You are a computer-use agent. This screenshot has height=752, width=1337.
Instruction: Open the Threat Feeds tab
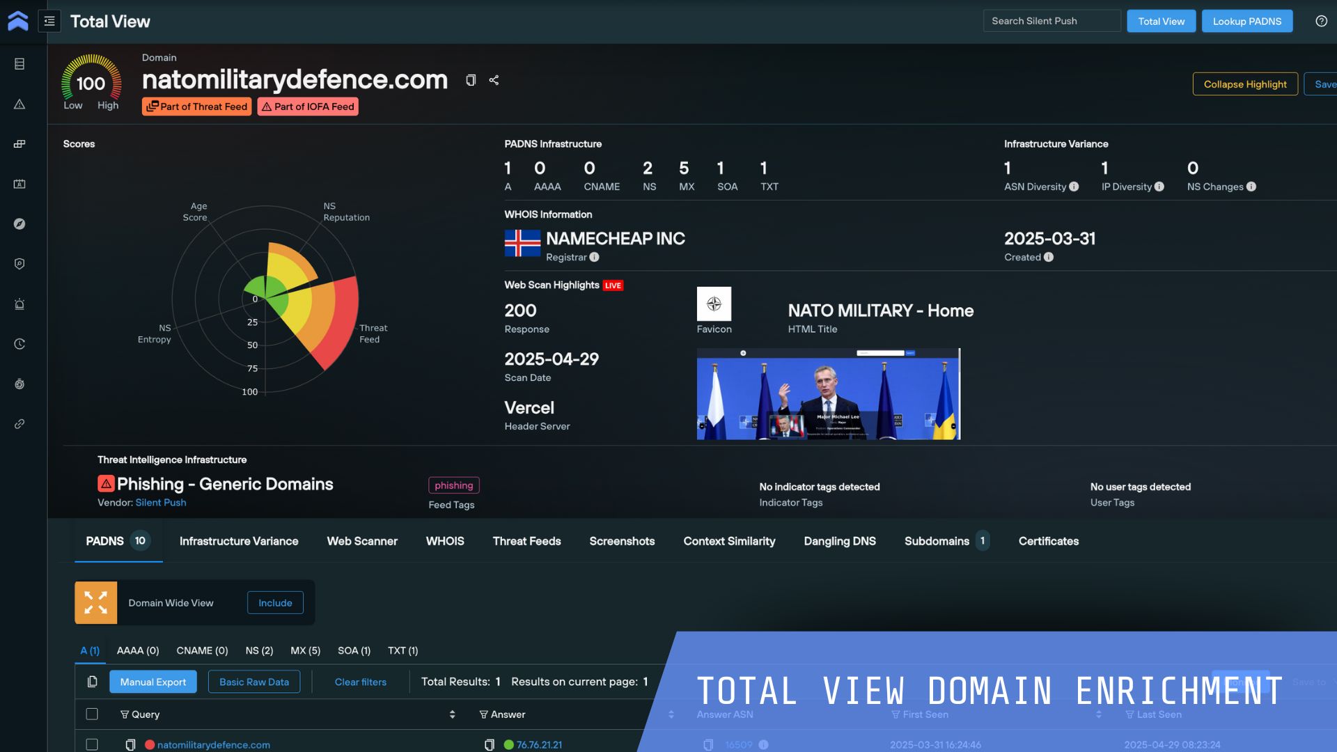coord(526,541)
